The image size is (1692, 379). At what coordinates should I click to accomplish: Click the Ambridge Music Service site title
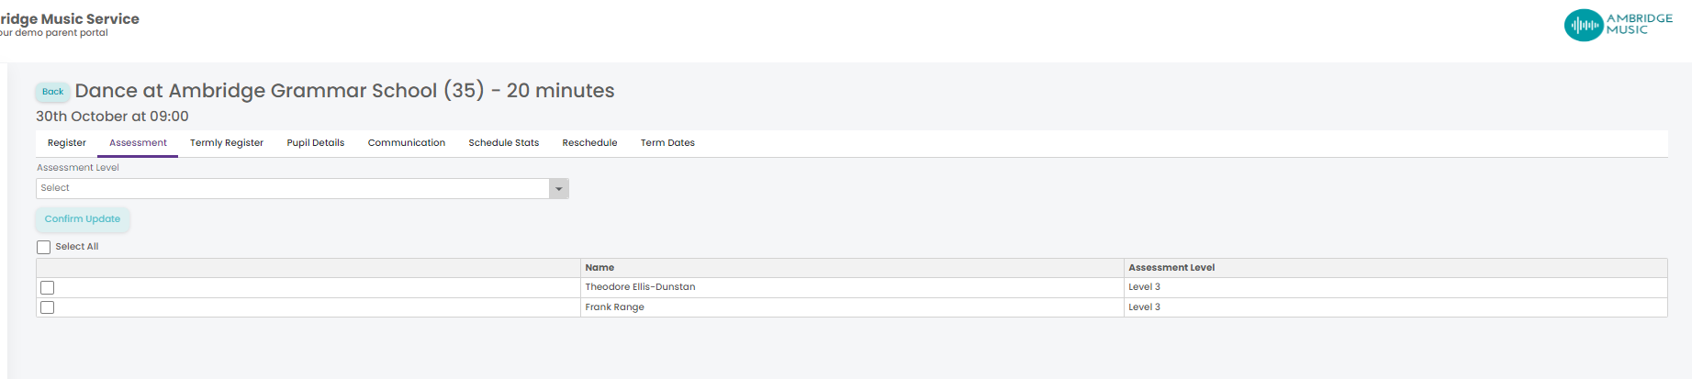tap(69, 18)
